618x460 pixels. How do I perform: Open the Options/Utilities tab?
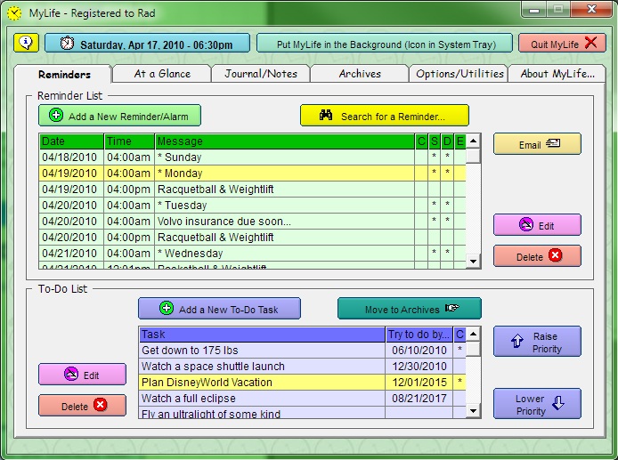tap(459, 74)
